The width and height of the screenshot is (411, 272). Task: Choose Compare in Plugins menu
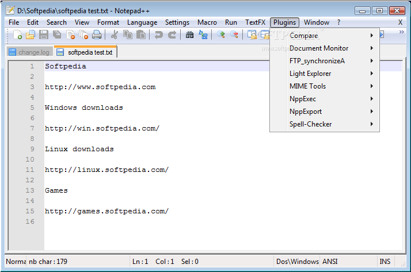(325, 35)
